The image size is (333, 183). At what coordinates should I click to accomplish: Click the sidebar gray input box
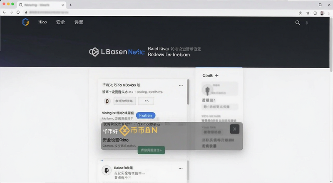tap(220, 107)
